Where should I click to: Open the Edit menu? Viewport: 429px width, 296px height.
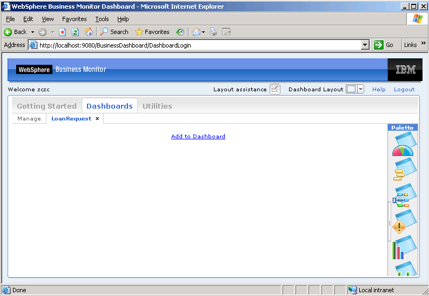coord(28,19)
